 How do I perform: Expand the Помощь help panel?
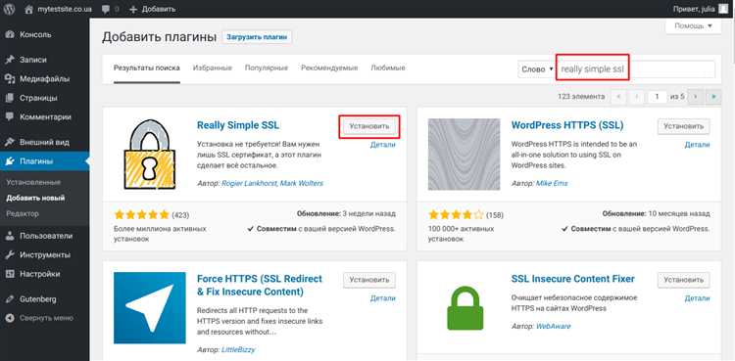tap(693, 25)
